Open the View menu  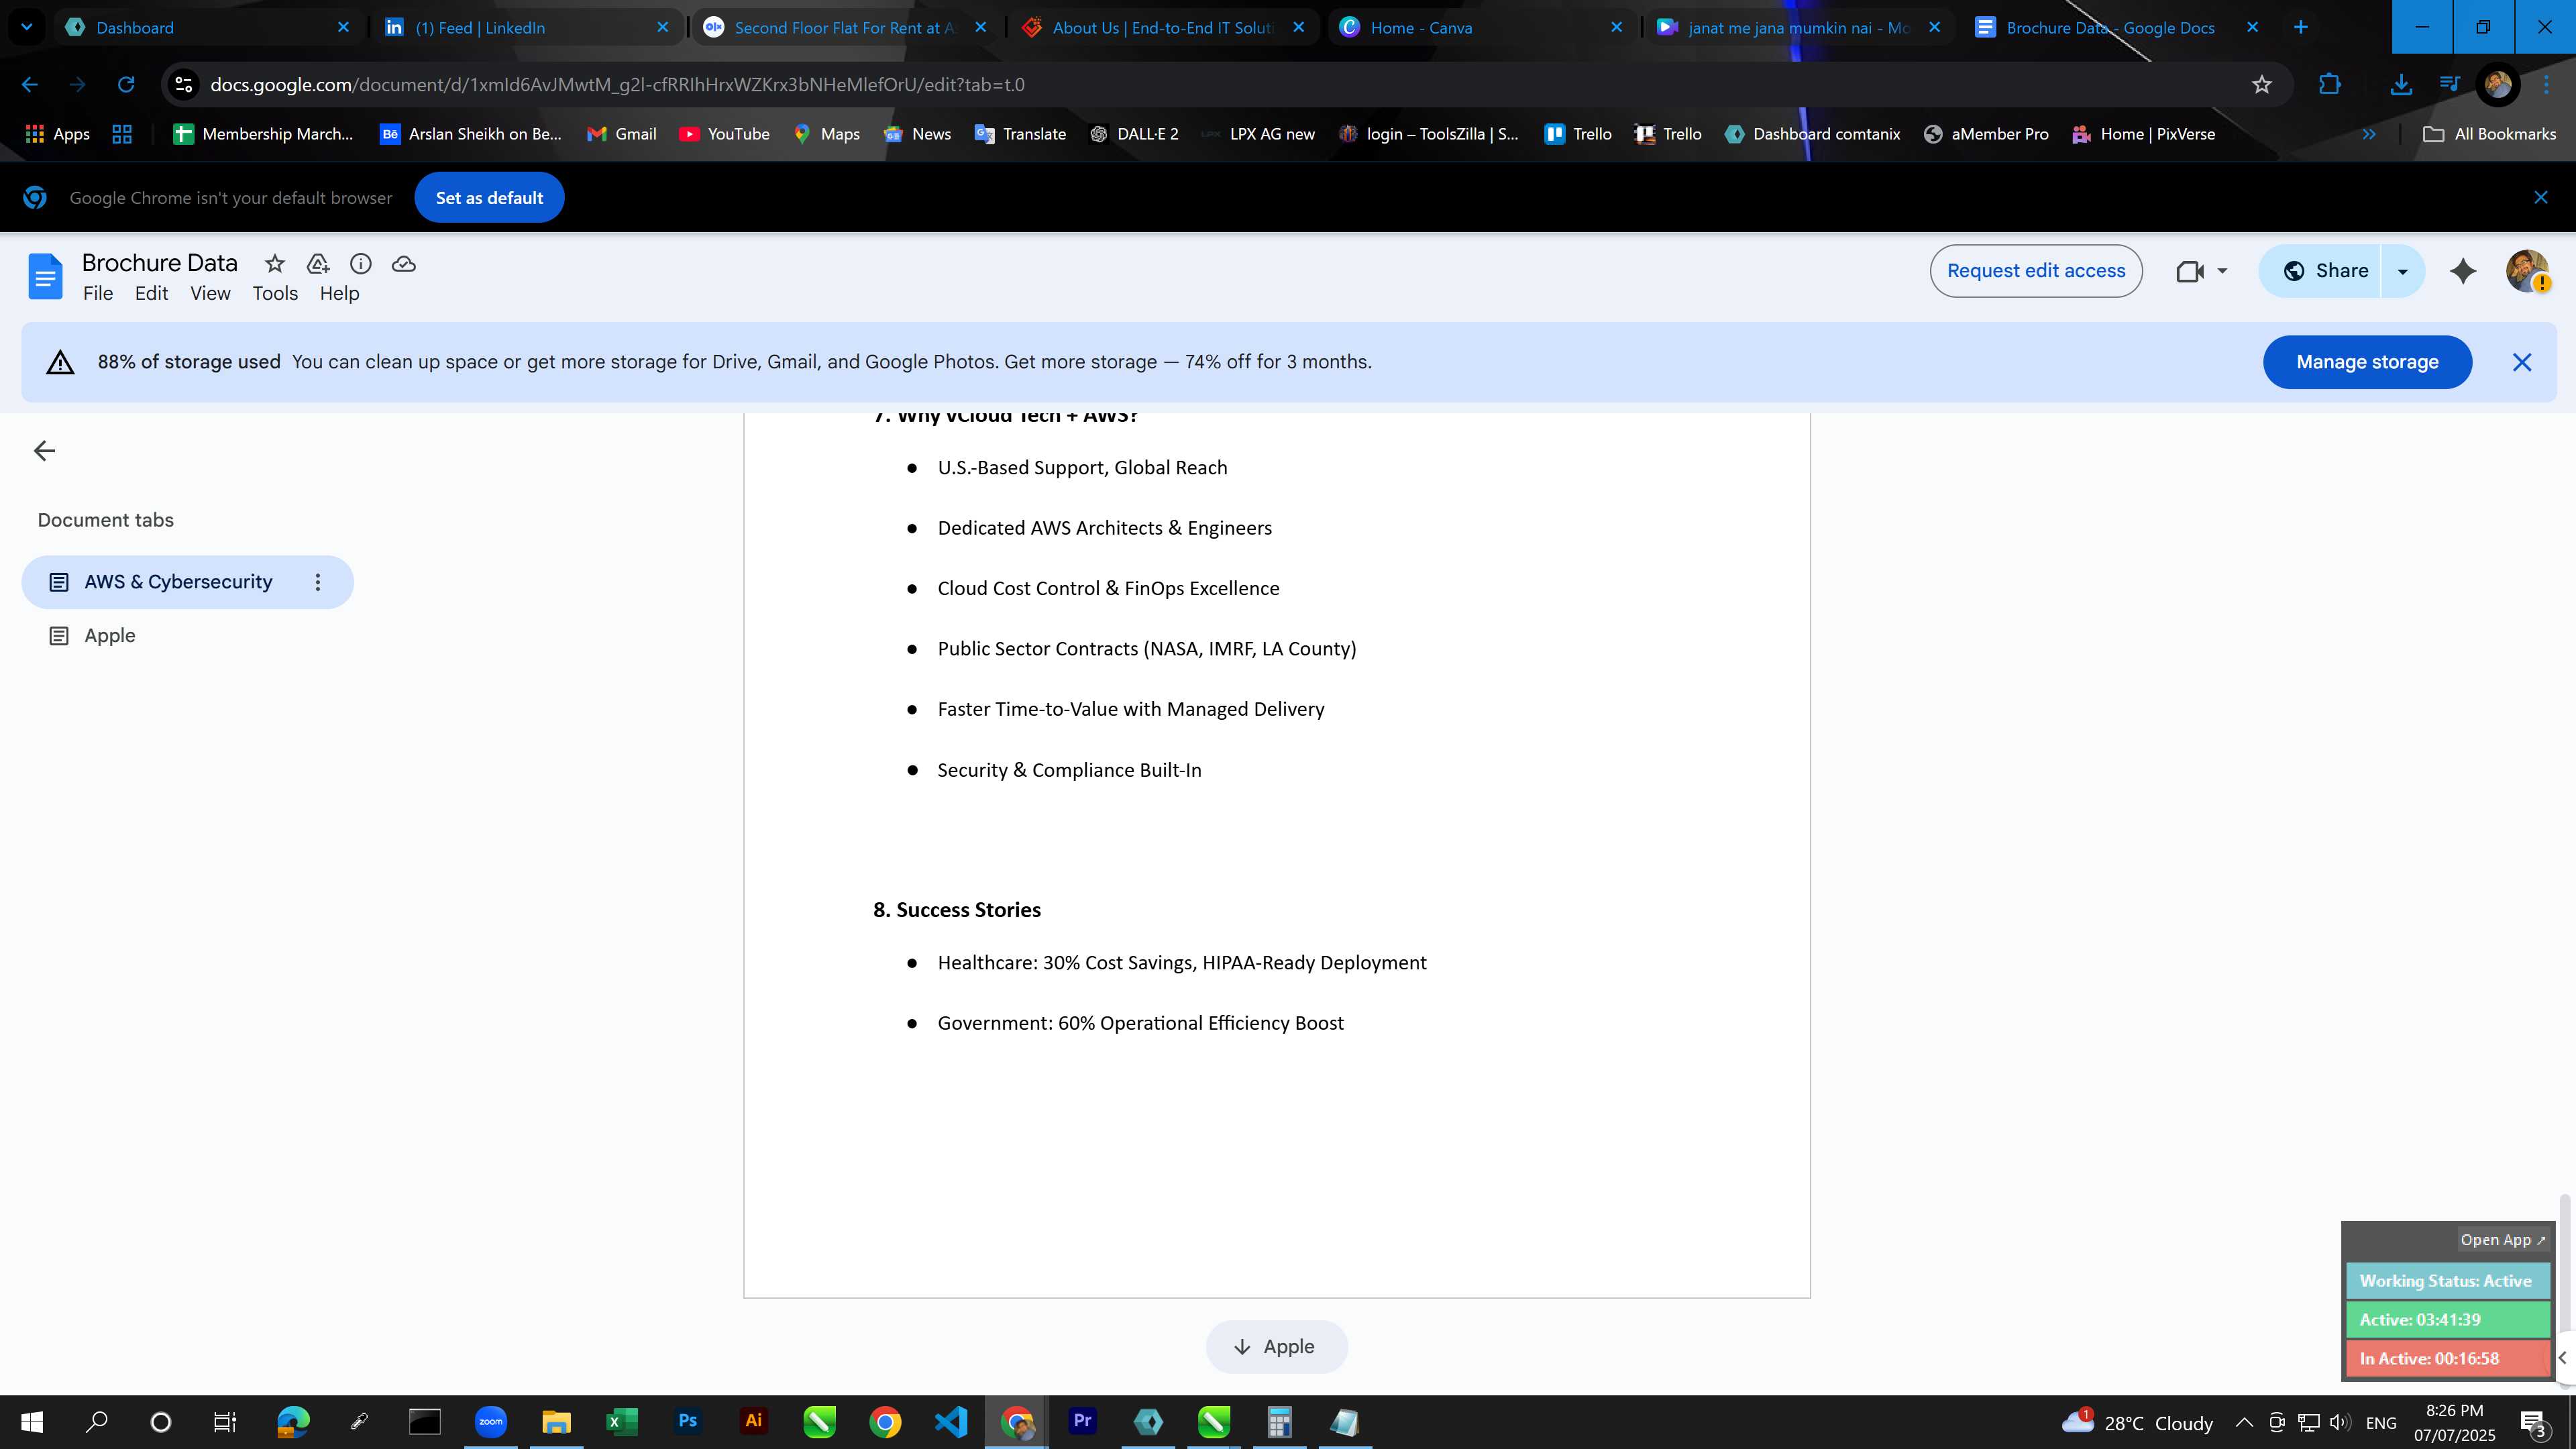pyautogui.click(x=211, y=294)
